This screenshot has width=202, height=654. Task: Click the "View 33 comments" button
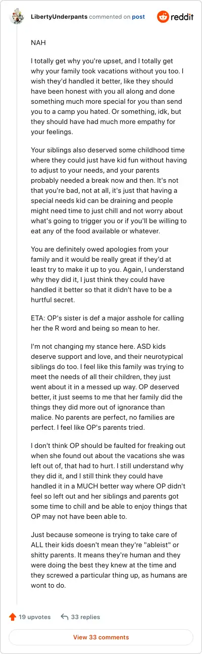click(x=101, y=637)
